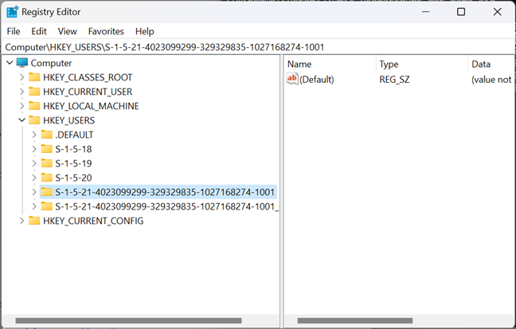The image size is (516, 329).
Task: Click the HKEY_CLASSES_ROOT folder icon
Action: click(34, 77)
